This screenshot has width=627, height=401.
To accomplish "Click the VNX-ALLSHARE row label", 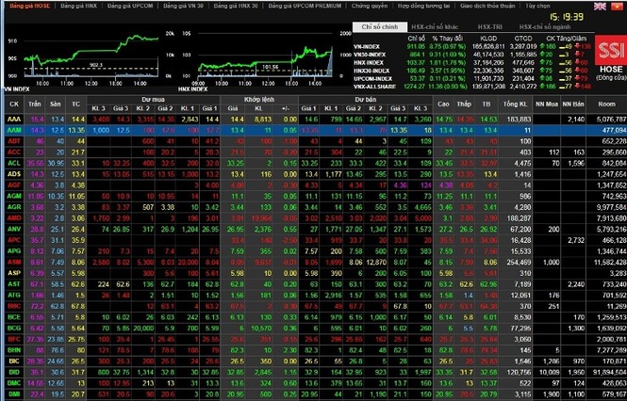I will click(x=374, y=87).
